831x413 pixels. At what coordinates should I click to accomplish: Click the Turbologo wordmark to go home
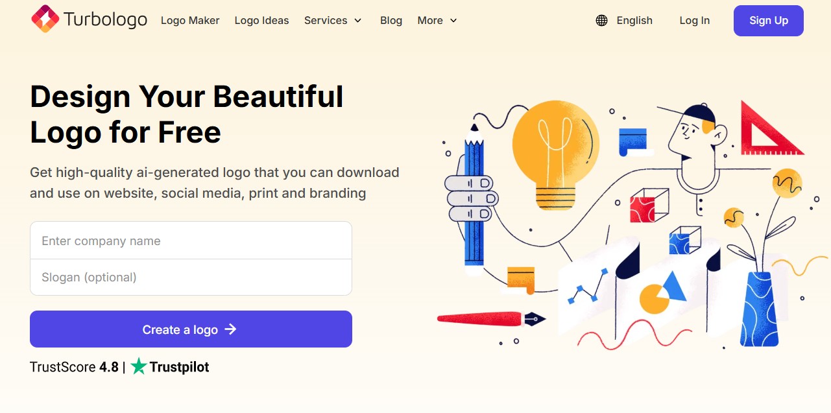click(x=105, y=19)
